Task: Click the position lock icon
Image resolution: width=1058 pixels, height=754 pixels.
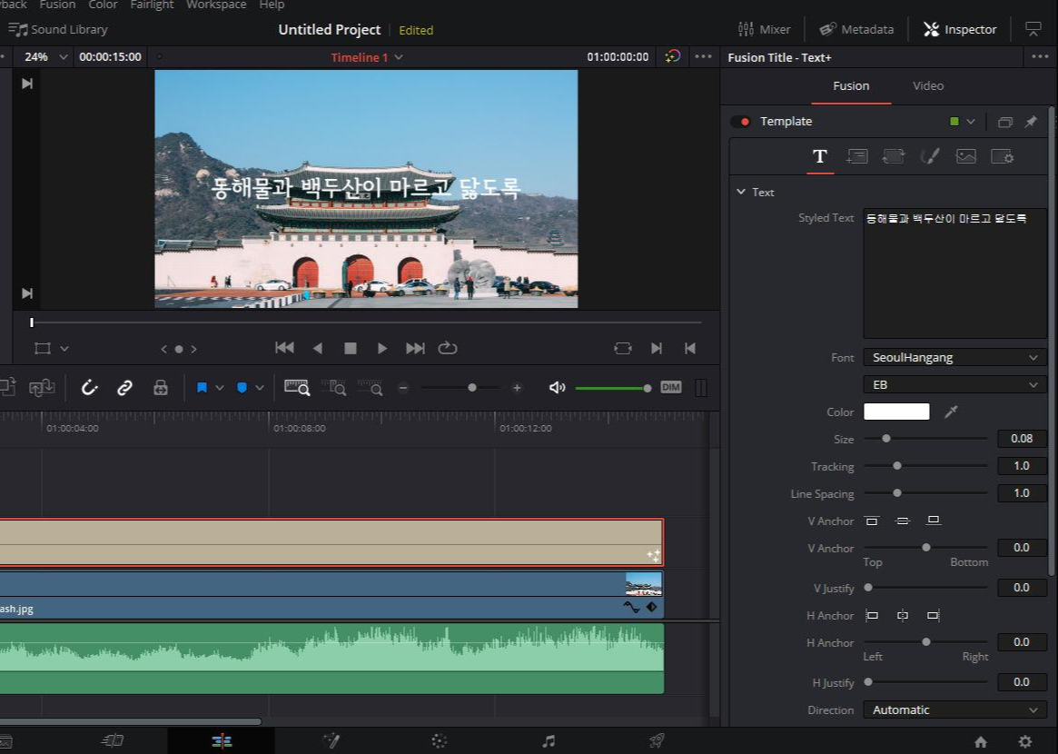Action: coord(161,388)
